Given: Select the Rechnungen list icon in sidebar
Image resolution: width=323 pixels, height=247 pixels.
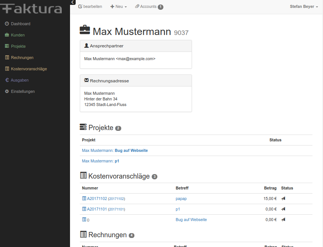Looking at the screenshot, I should point(7,58).
